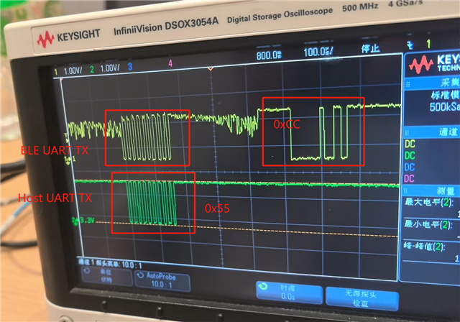The height and width of the screenshot is (322, 460).
Task: Click the 100.0 time-per-division readout
Action: (318, 52)
